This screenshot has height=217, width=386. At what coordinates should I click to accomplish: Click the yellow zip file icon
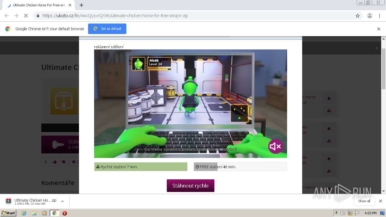point(64,101)
